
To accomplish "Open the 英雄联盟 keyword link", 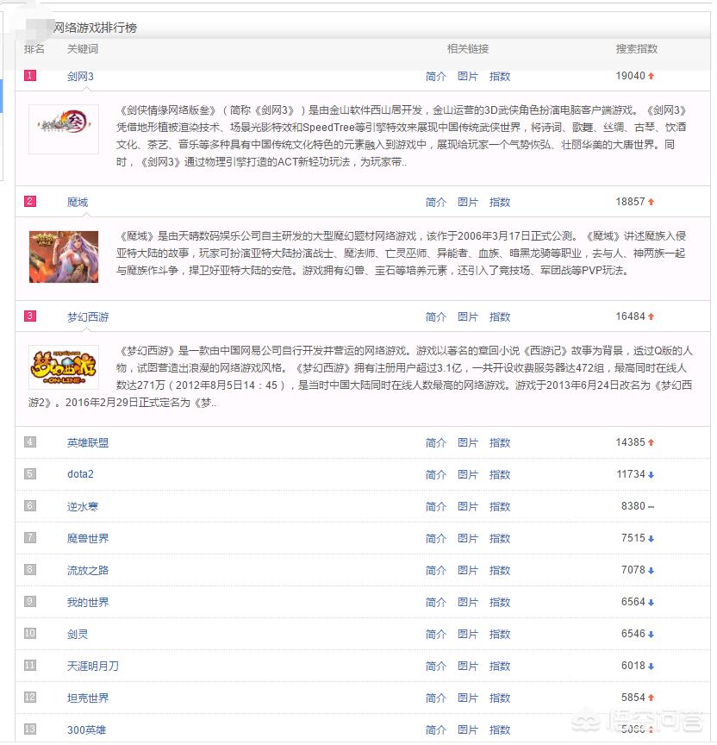I will click(x=88, y=443).
